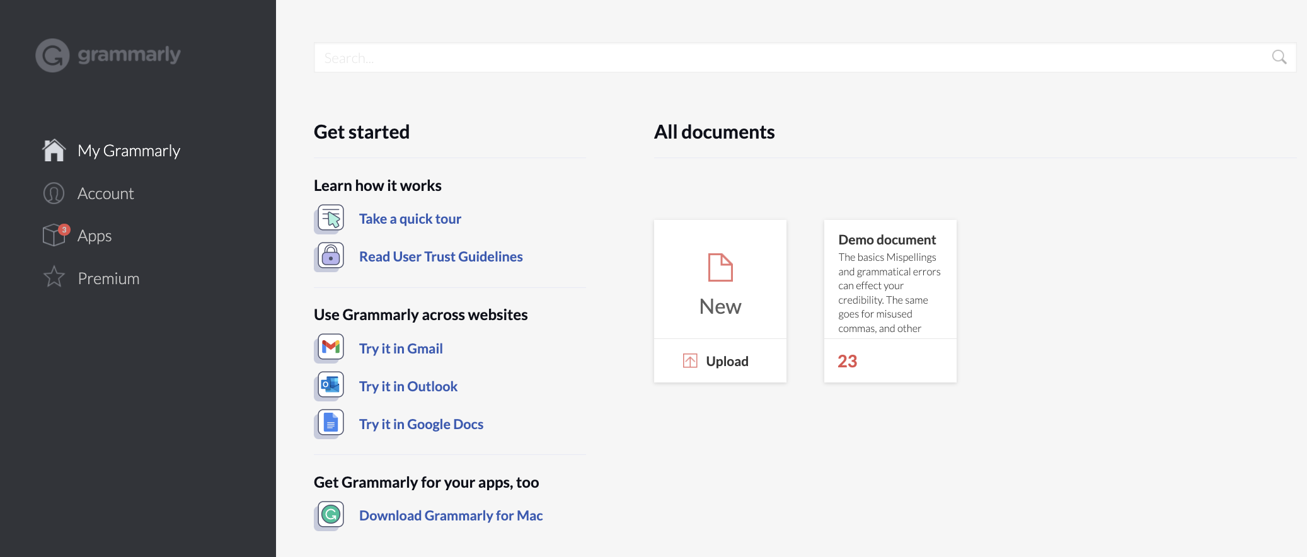
Task: Click the home icon in sidebar
Action: (x=54, y=151)
